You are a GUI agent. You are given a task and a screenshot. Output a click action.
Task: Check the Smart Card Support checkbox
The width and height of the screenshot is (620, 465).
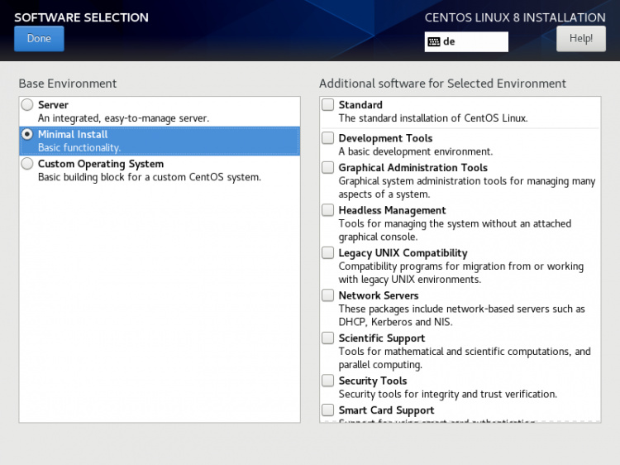[328, 410]
